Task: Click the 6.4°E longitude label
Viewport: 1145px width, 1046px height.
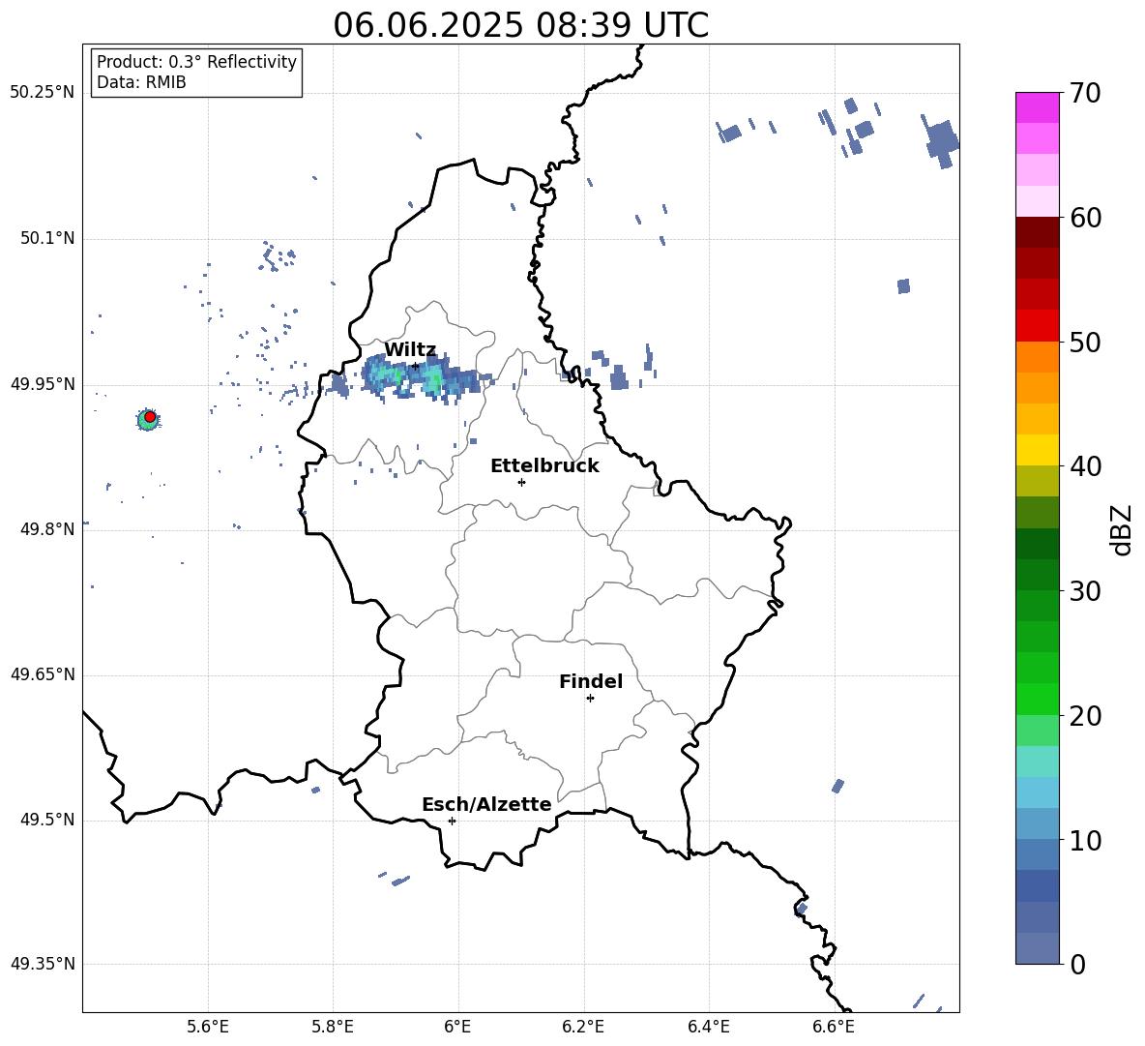Action: 708,1027
